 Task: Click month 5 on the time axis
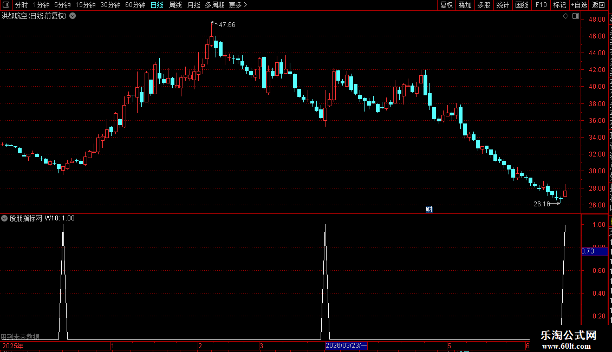coord(449,346)
